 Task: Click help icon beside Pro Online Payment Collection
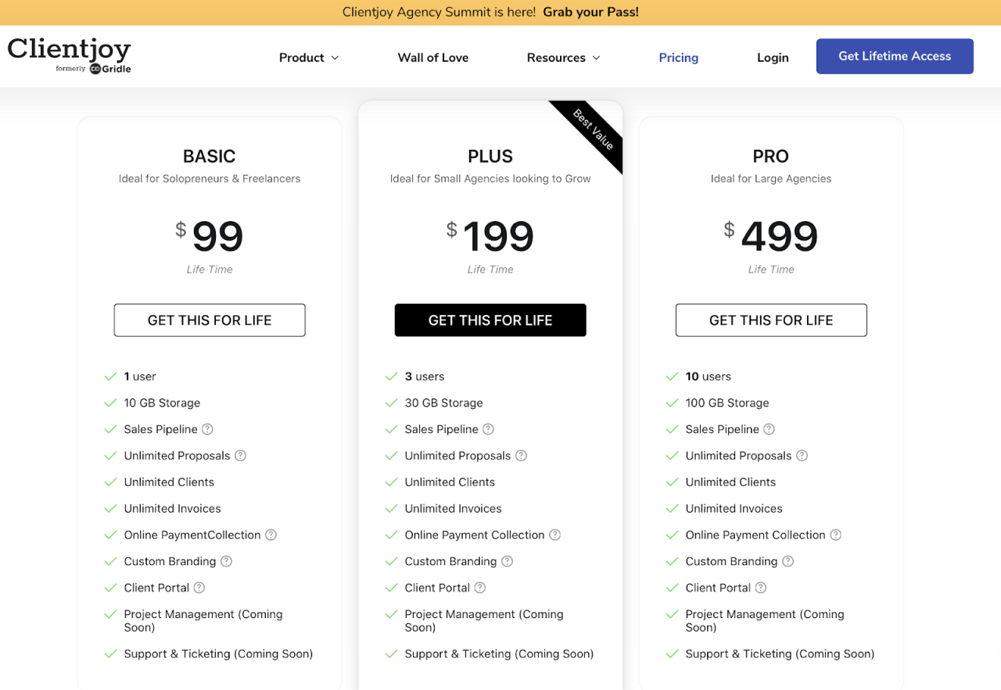[x=835, y=535]
